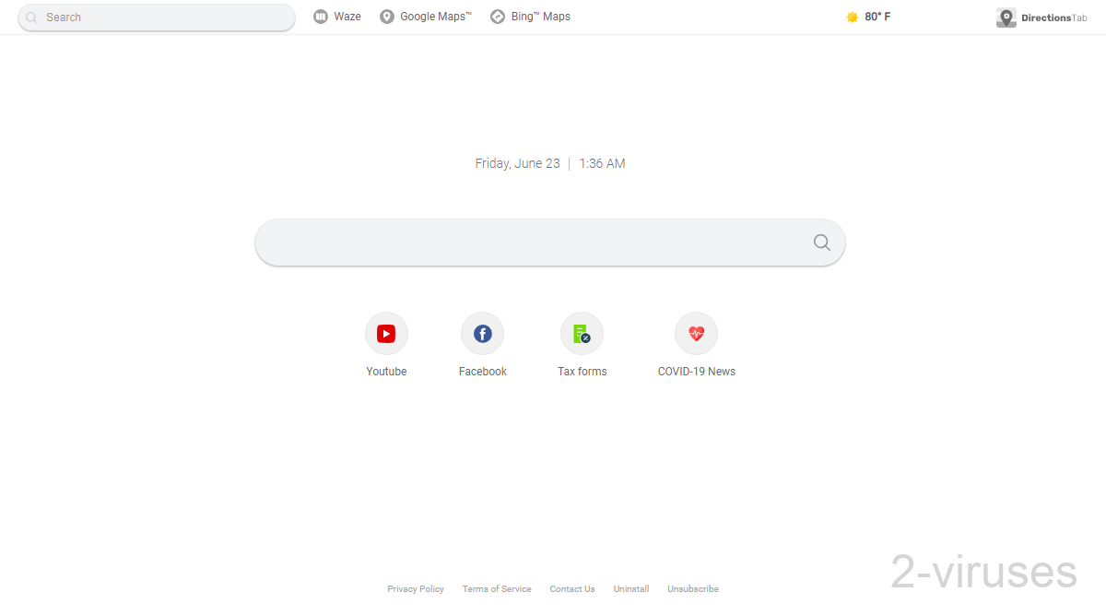Open the Privacy Policy link
Screen dimensions: 1106x616
pos(415,588)
